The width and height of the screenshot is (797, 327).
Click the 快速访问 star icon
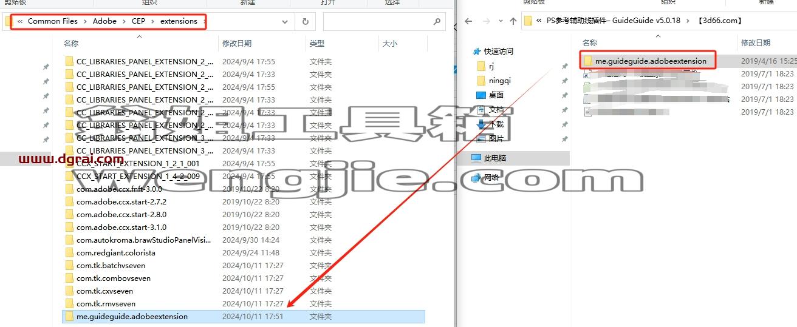coord(477,51)
